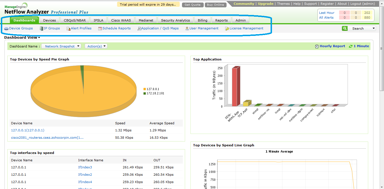Open the CBQoS/NBAR tab
This screenshot has height=189, width=384.
click(x=75, y=20)
